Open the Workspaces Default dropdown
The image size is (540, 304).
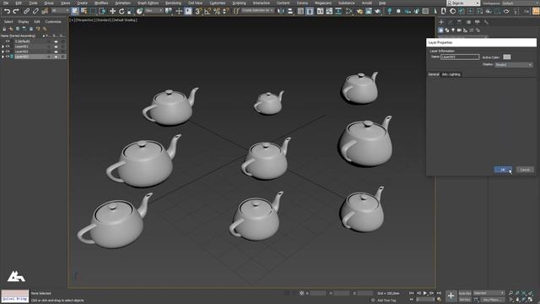pos(520,3)
